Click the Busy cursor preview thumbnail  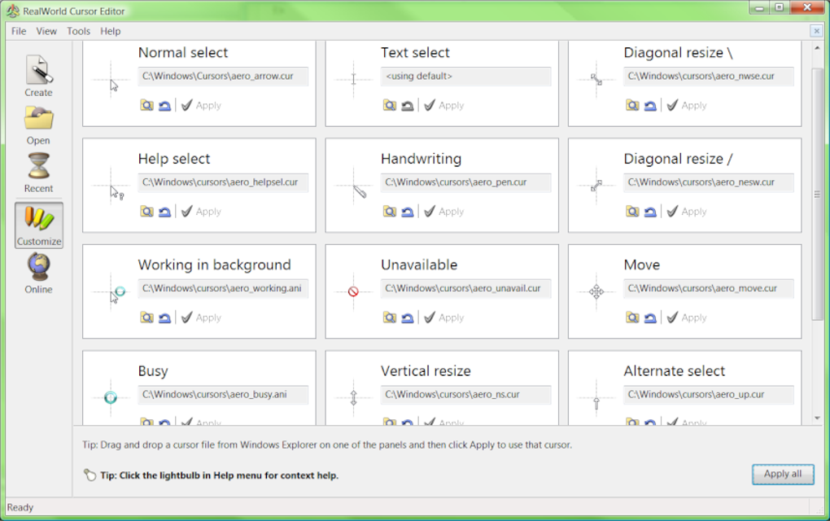point(111,397)
